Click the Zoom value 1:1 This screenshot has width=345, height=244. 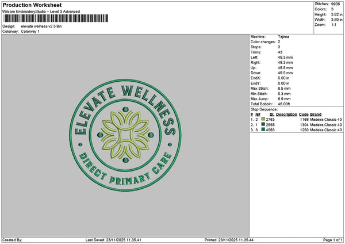coord(333,25)
